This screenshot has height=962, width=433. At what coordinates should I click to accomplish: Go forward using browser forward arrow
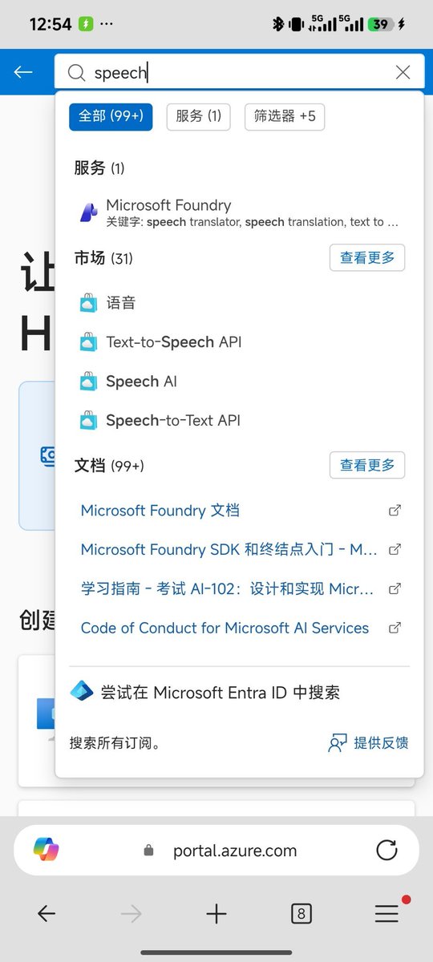tap(132, 913)
